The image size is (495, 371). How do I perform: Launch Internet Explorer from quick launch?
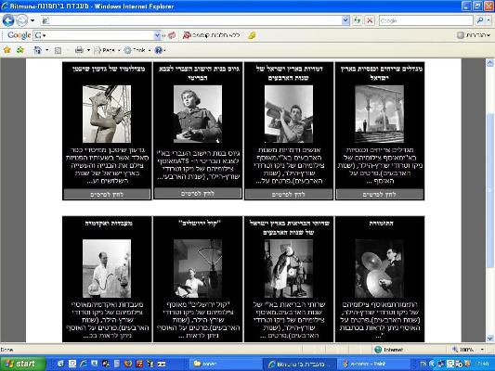[x=84, y=364]
